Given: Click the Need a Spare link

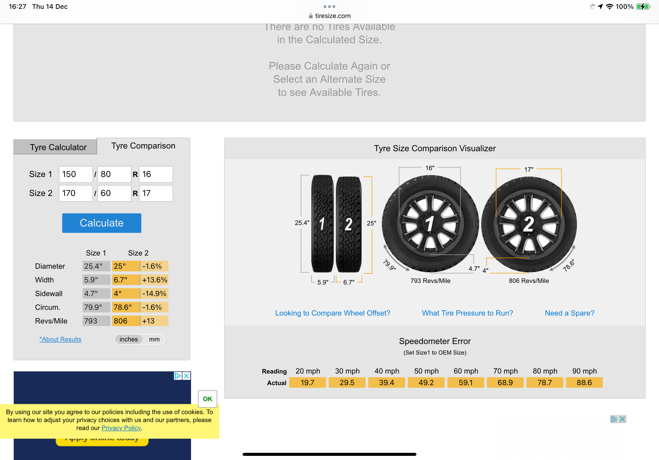Looking at the screenshot, I should pos(569,313).
